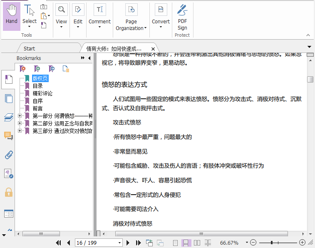Delete the selected bookmark
The width and height of the screenshot is (315, 248).
point(23,69)
